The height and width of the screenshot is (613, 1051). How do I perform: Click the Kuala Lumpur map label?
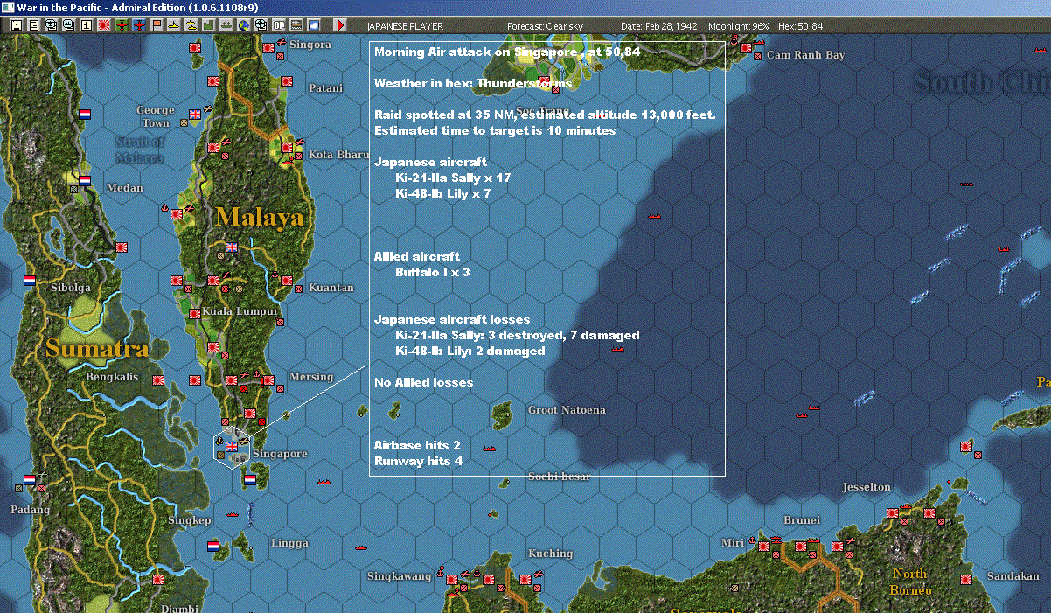click(x=240, y=311)
